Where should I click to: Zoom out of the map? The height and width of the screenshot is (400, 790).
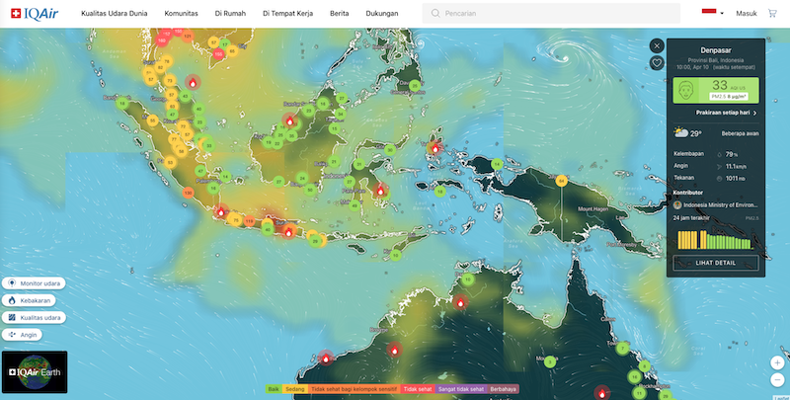click(x=777, y=379)
